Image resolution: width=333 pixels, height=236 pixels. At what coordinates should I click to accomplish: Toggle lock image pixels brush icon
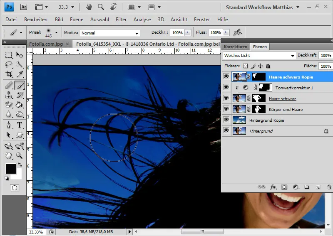click(253, 66)
